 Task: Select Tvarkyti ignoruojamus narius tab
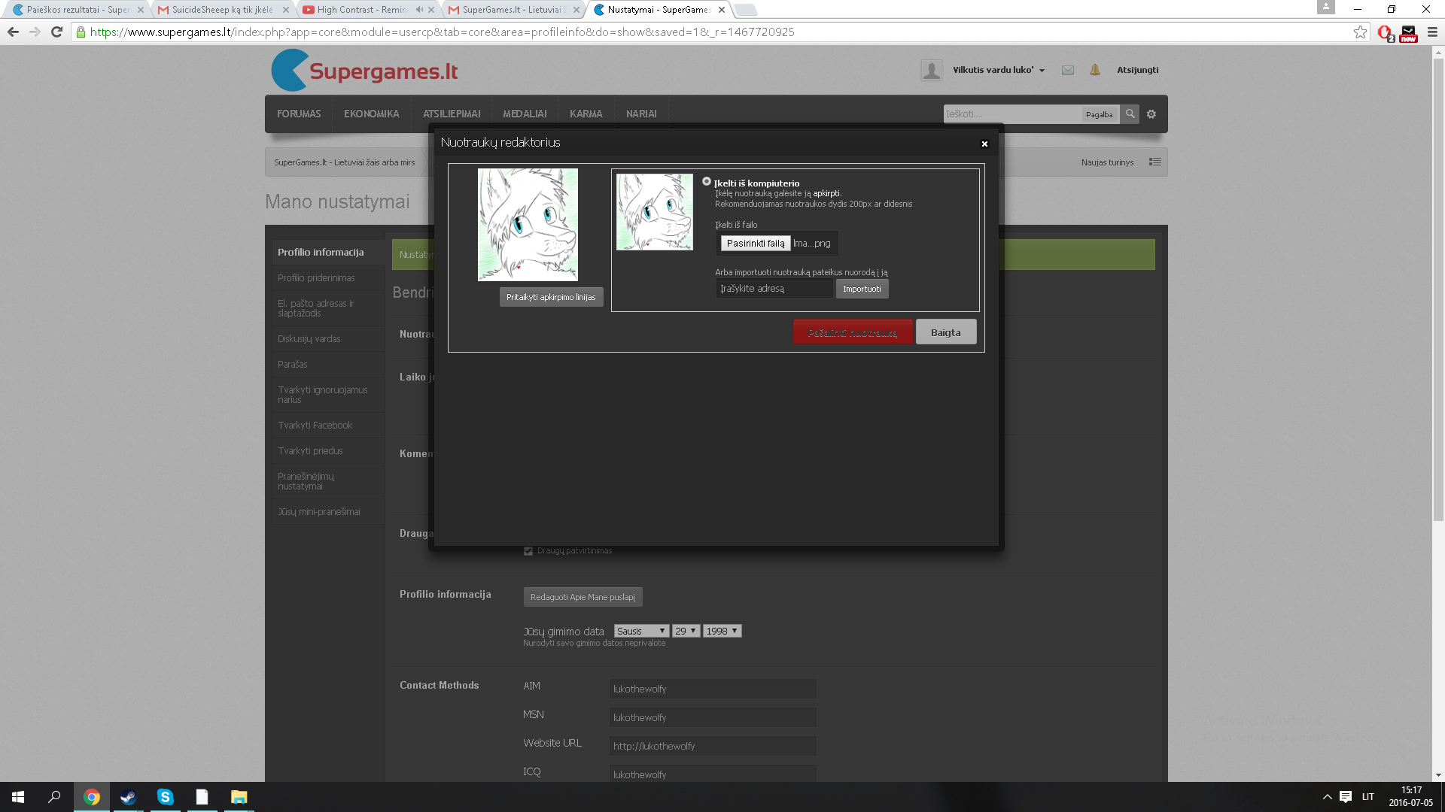coord(328,395)
